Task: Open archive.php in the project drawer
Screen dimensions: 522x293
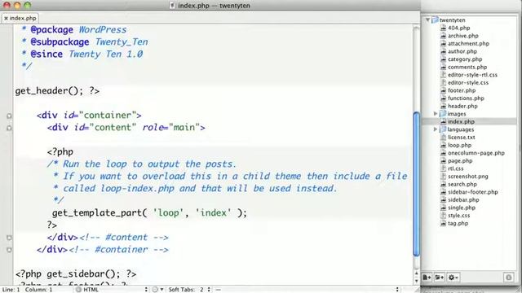Action: (462, 36)
